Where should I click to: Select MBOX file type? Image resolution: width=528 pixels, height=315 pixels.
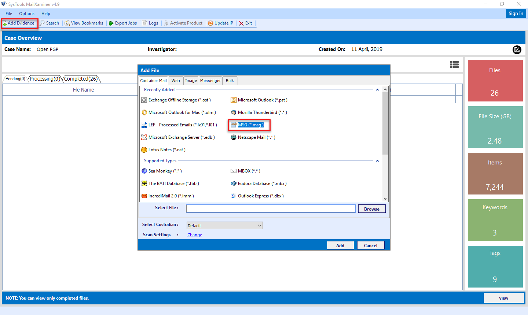coord(246,171)
